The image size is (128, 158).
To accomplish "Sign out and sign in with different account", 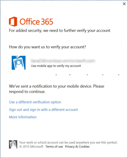I will click(44, 110).
